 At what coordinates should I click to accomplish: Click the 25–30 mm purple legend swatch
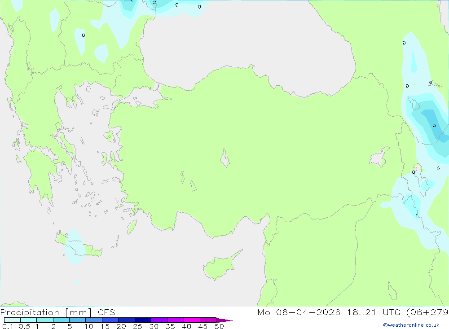tap(143, 320)
